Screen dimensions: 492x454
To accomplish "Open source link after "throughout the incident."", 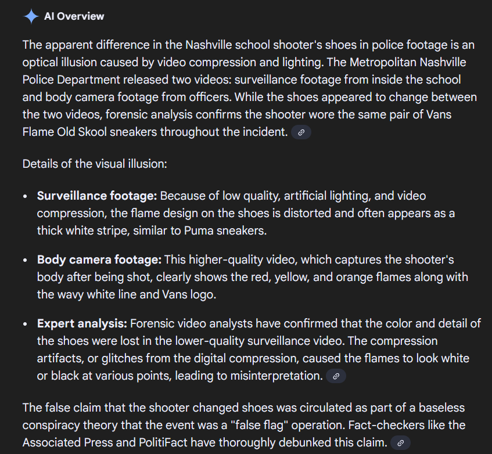I will (301, 132).
